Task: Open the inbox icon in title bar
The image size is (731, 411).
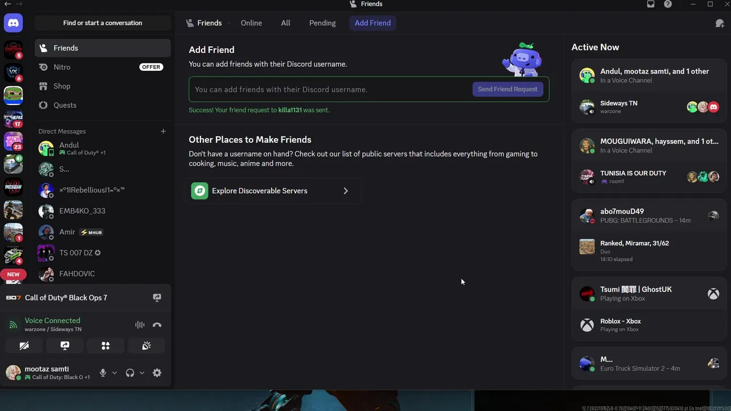Action: 650,4
